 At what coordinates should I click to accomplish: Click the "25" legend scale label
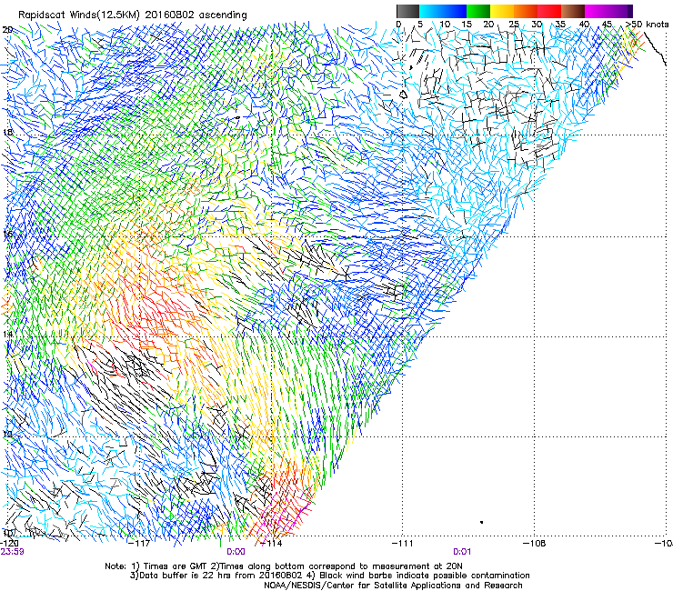pos(514,25)
